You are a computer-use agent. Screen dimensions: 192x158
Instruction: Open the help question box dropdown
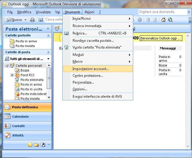point(189,12)
